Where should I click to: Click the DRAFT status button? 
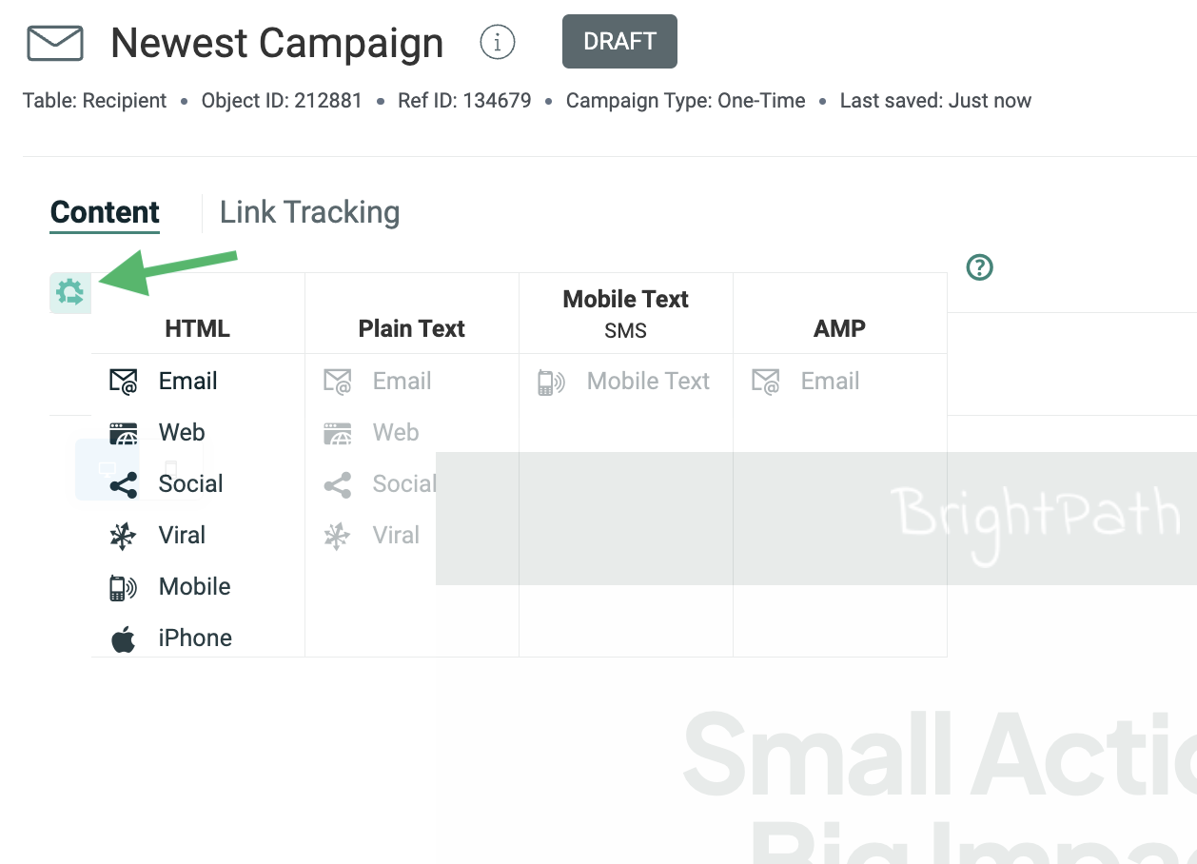pos(619,42)
